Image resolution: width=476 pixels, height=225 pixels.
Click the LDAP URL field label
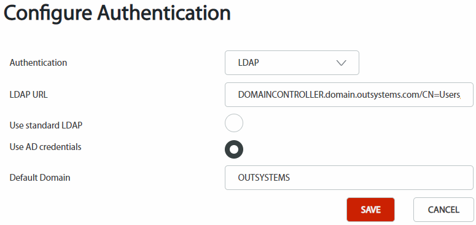click(28, 95)
